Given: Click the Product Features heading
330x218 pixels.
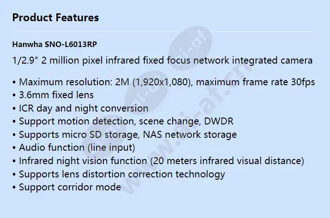Looking at the screenshot, I should (x=55, y=18).
